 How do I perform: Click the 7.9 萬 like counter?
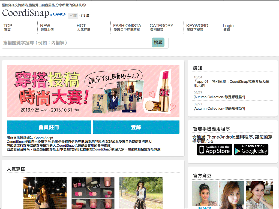pos(85,16)
